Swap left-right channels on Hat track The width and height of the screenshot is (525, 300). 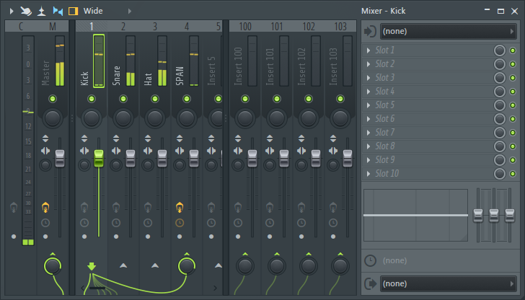pyautogui.click(x=148, y=151)
